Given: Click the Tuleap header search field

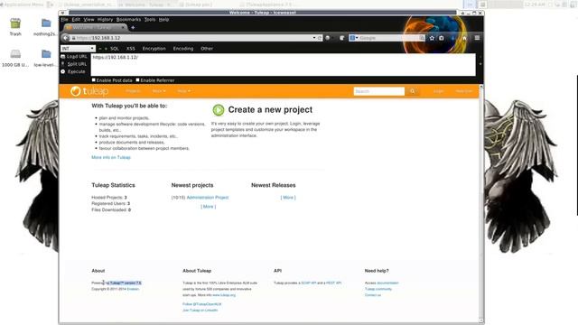Looking at the screenshot, I should (379, 91).
